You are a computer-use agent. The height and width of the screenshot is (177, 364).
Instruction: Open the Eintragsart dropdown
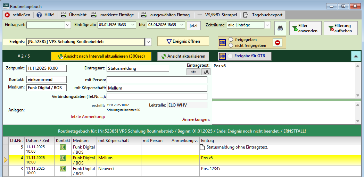pos(68,25)
